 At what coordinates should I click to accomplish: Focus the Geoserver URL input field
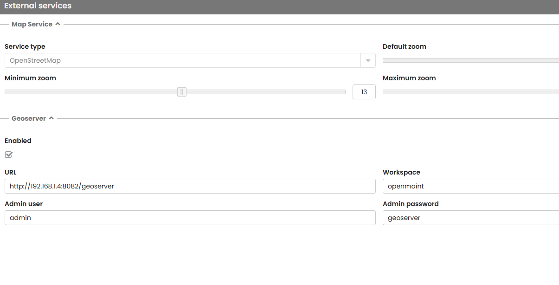[x=190, y=186]
